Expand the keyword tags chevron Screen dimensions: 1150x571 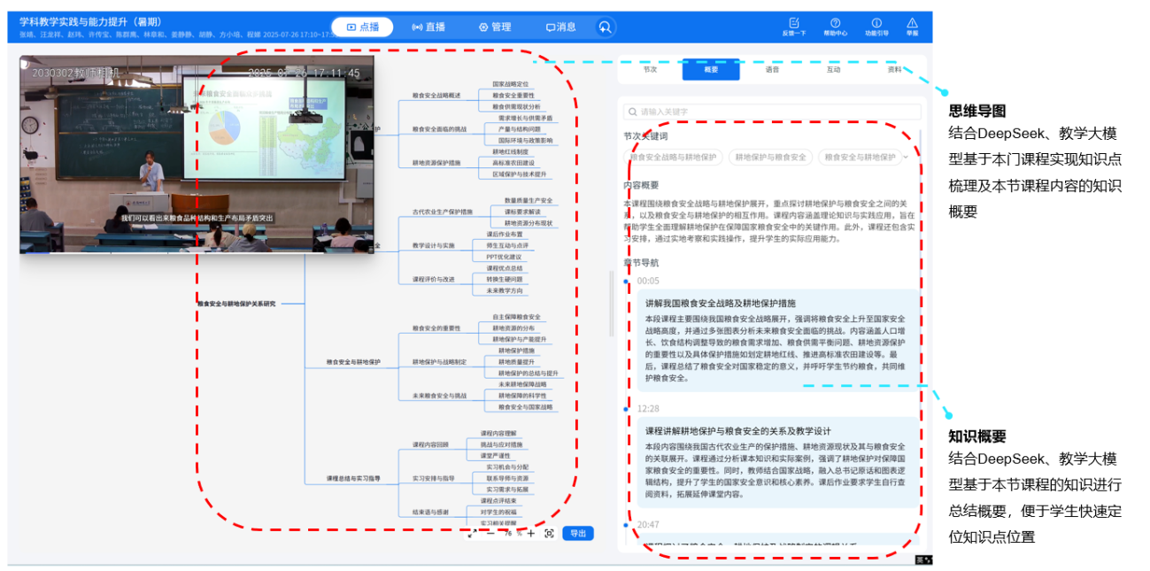tap(905, 158)
